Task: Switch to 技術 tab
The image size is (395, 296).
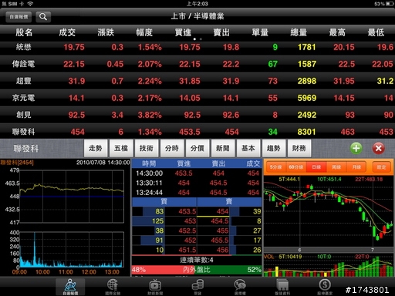Action: [x=147, y=148]
